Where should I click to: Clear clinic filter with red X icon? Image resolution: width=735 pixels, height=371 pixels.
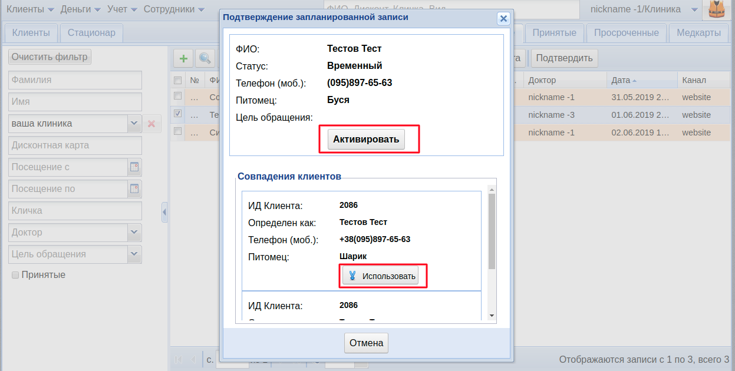[151, 124]
